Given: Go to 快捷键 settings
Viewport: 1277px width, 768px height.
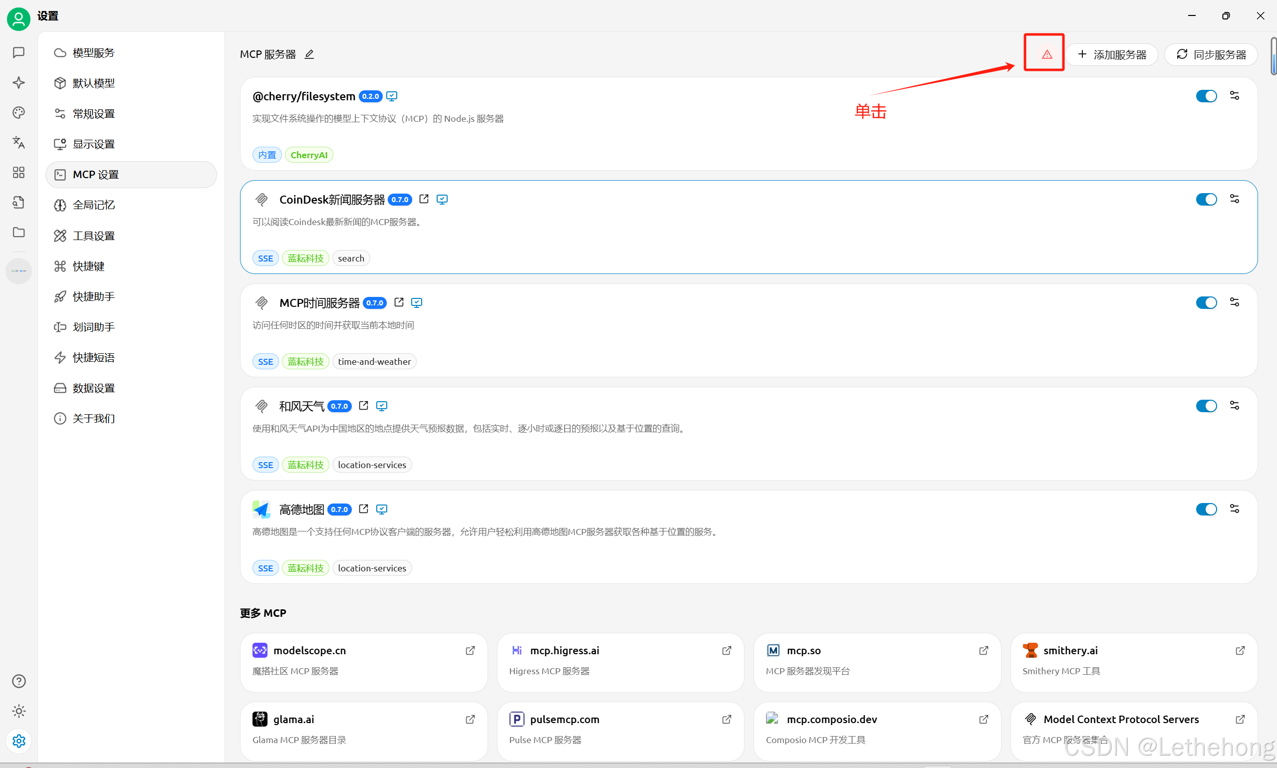Looking at the screenshot, I should tap(131, 266).
